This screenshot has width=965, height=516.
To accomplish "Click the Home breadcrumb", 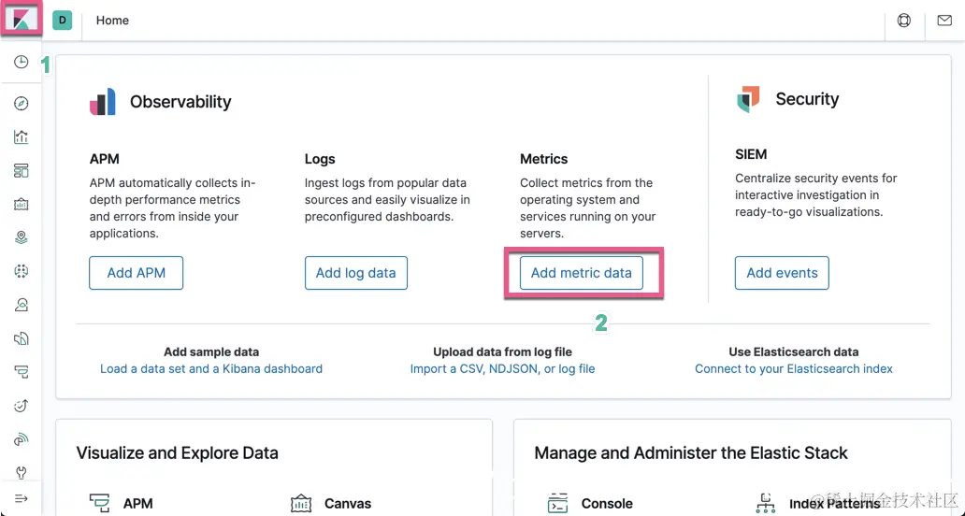I will [112, 21].
